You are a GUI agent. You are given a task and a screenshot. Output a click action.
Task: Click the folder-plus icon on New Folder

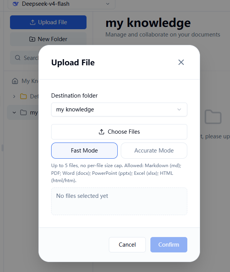[x=32, y=39]
